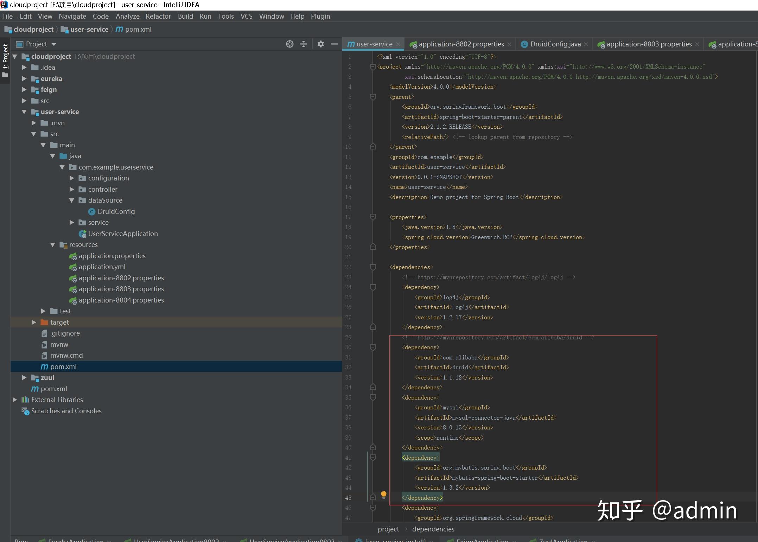Image resolution: width=758 pixels, height=542 pixels.
Task: Click the mvnw.cmd file icon
Action: pos(44,356)
